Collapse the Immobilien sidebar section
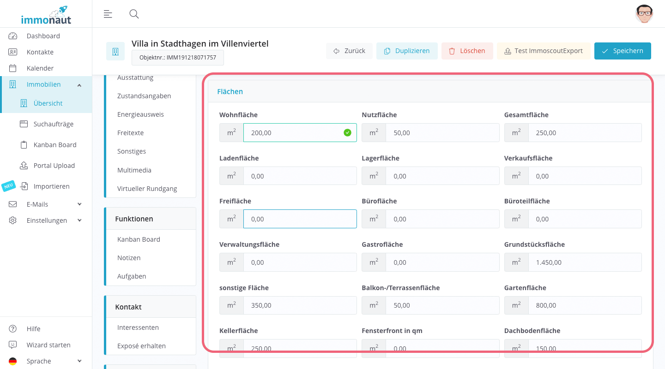This screenshot has height=369, width=665. point(79,85)
